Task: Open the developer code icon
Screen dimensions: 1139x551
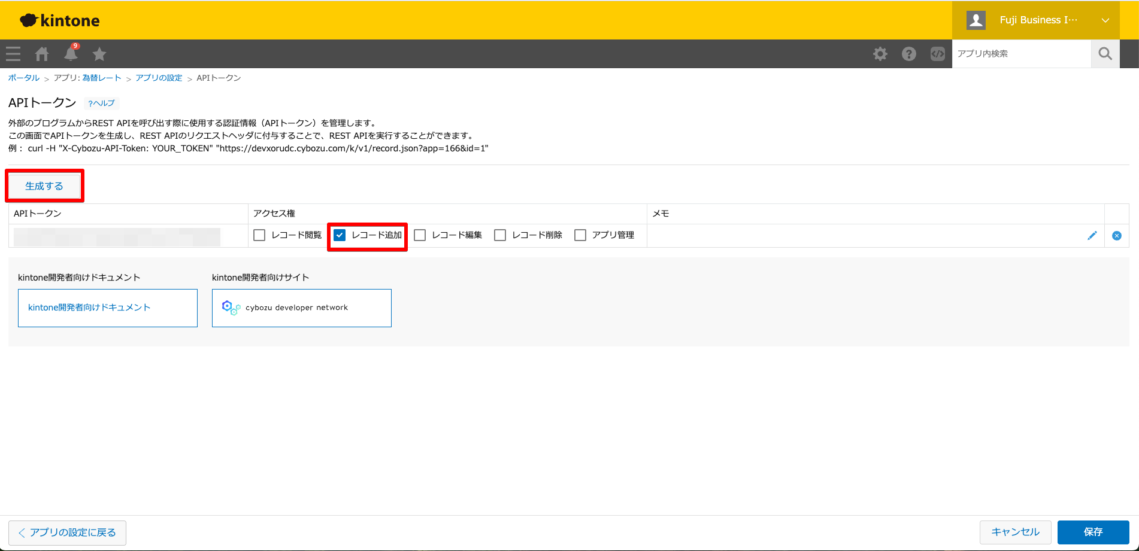Action: 938,54
